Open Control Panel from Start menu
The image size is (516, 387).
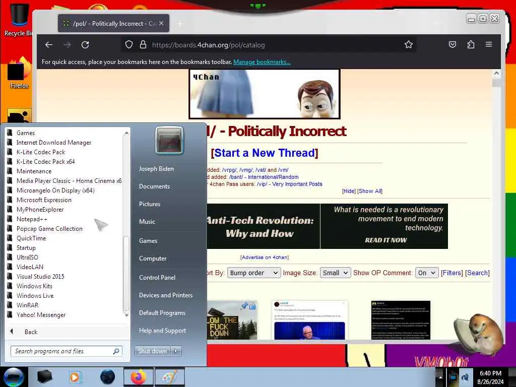(157, 278)
